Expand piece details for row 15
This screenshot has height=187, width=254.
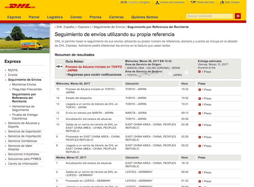tap(200, 89)
